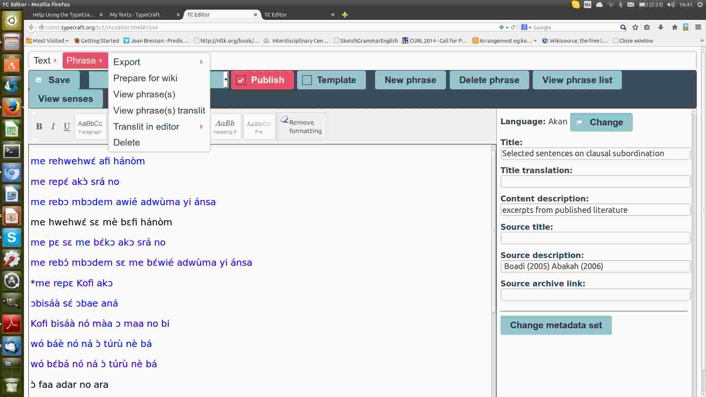The height and width of the screenshot is (397, 706).
Task: Click the Google search magnifier icon
Action: 623,27
